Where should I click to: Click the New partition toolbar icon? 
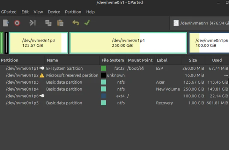pyautogui.click(x=6, y=23)
